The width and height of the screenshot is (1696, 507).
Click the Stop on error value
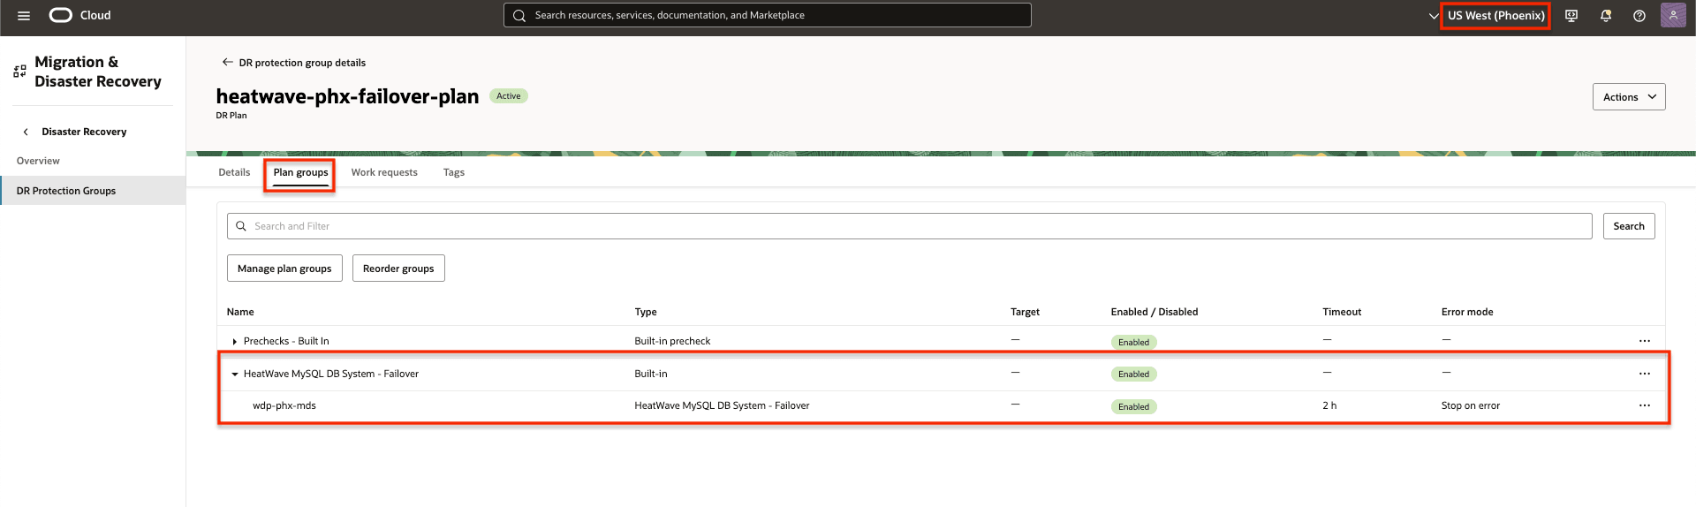point(1471,405)
